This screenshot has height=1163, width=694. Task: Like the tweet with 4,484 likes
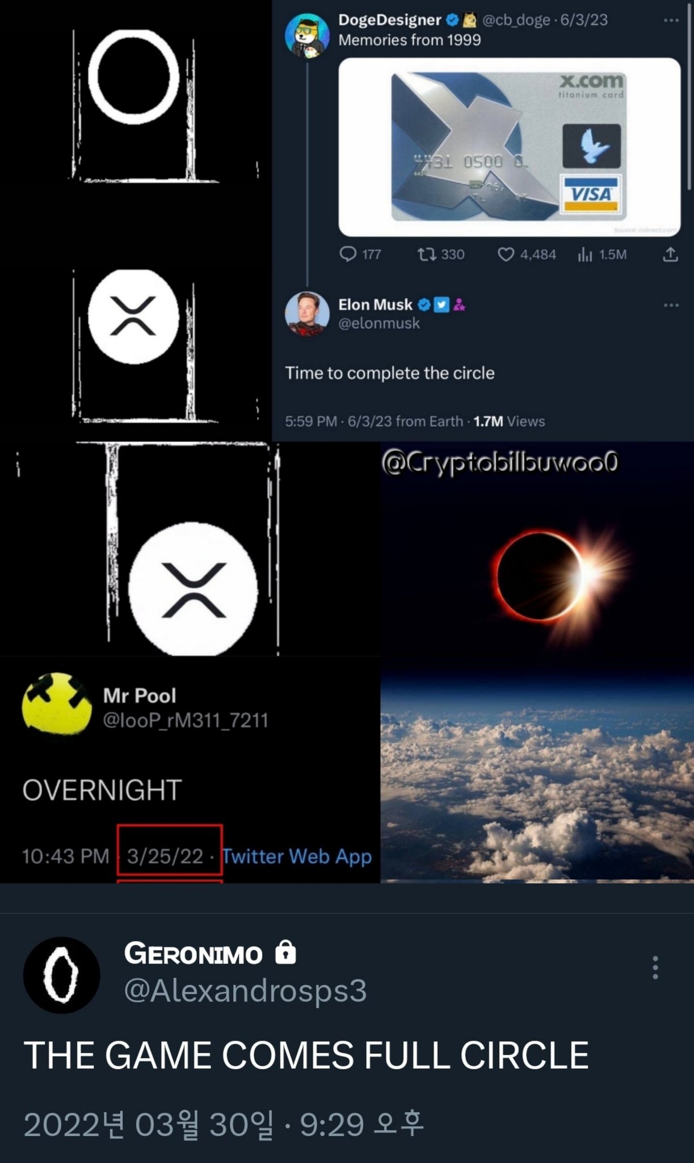(x=505, y=254)
